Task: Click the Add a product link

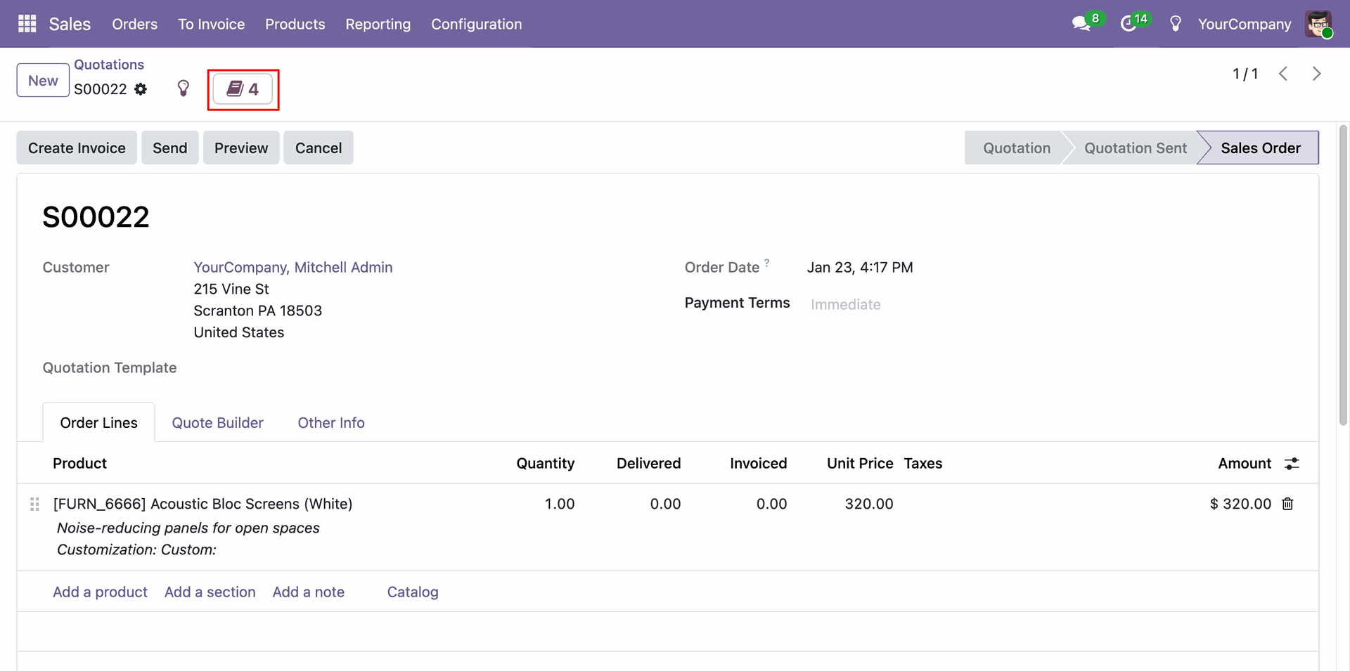Action: click(x=100, y=592)
